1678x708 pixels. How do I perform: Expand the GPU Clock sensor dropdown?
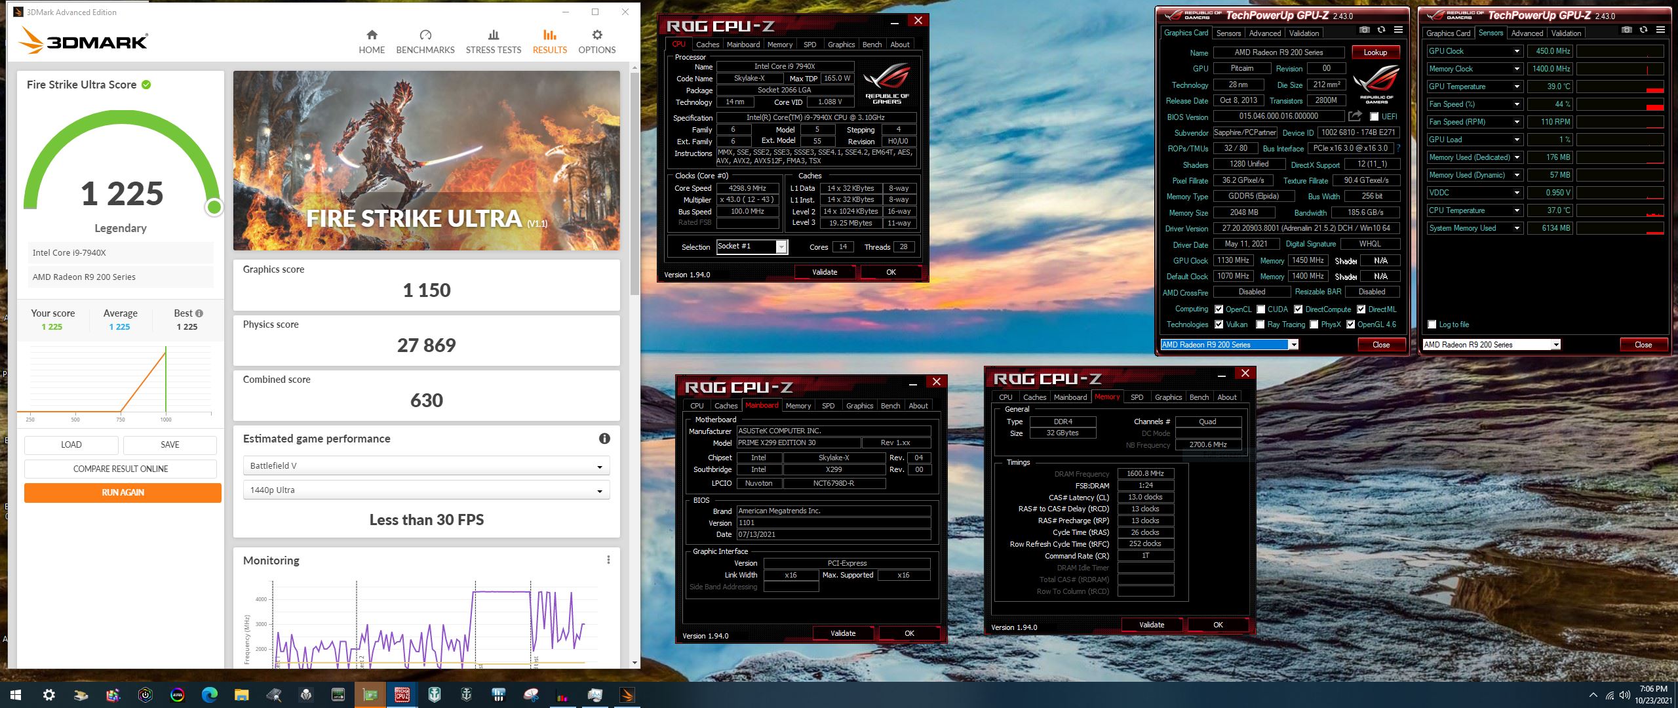pyautogui.click(x=1516, y=51)
